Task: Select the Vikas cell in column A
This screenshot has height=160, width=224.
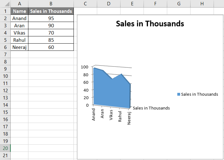Action: pyautogui.click(x=20, y=33)
